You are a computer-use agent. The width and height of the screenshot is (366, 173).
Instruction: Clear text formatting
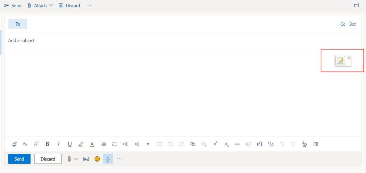click(x=304, y=144)
